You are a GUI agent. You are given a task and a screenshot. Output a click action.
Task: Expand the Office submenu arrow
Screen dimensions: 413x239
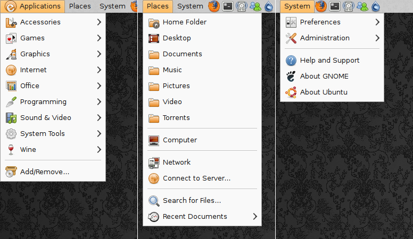(99, 86)
